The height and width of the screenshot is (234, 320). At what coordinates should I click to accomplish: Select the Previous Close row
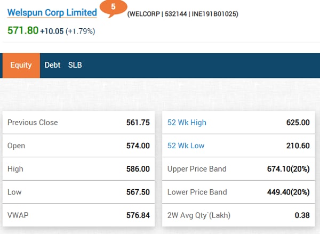tap(78, 123)
